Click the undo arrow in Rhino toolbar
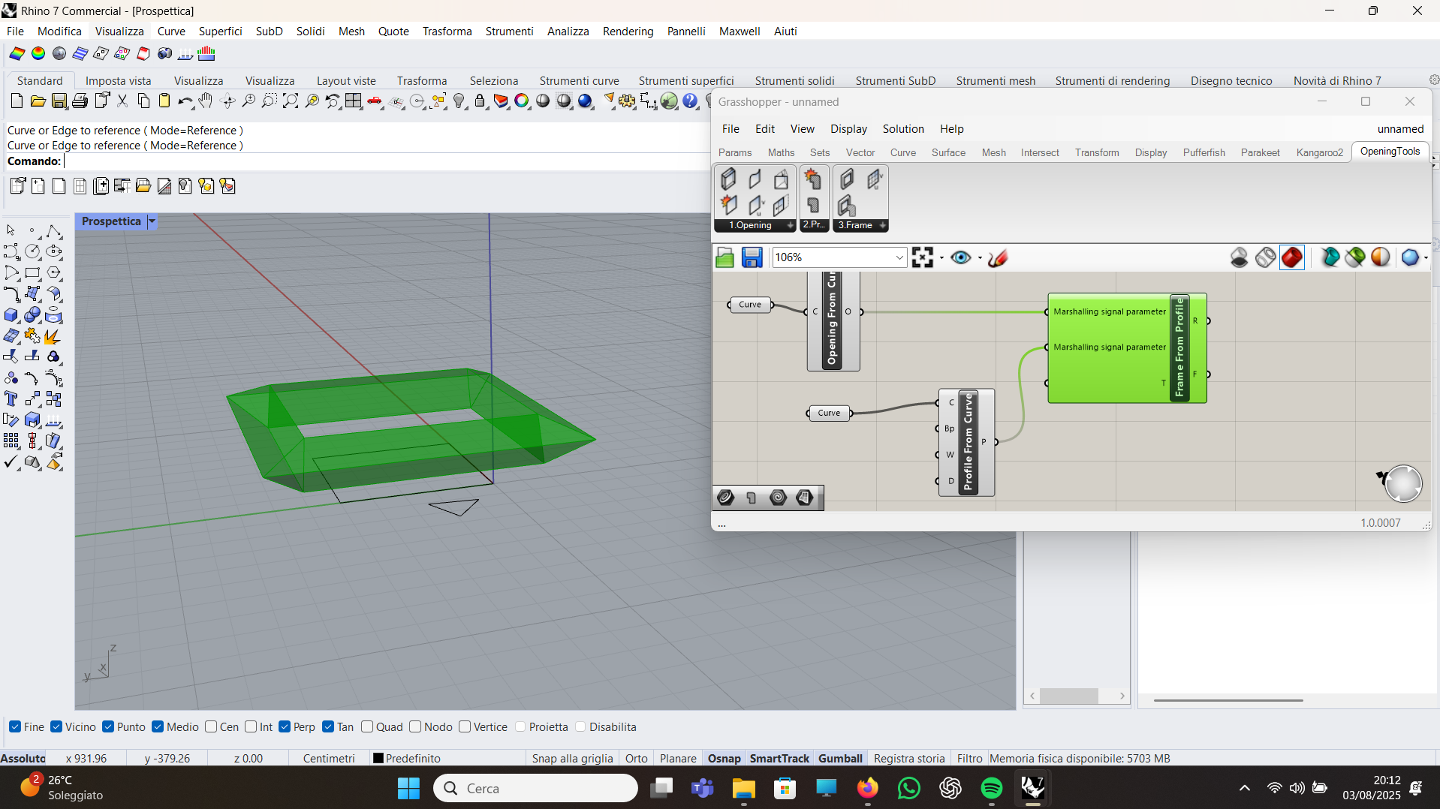This screenshot has height=809, width=1440. (x=184, y=101)
